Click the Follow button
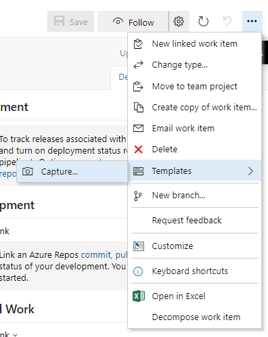The width and height of the screenshot is (268, 337). (x=133, y=22)
